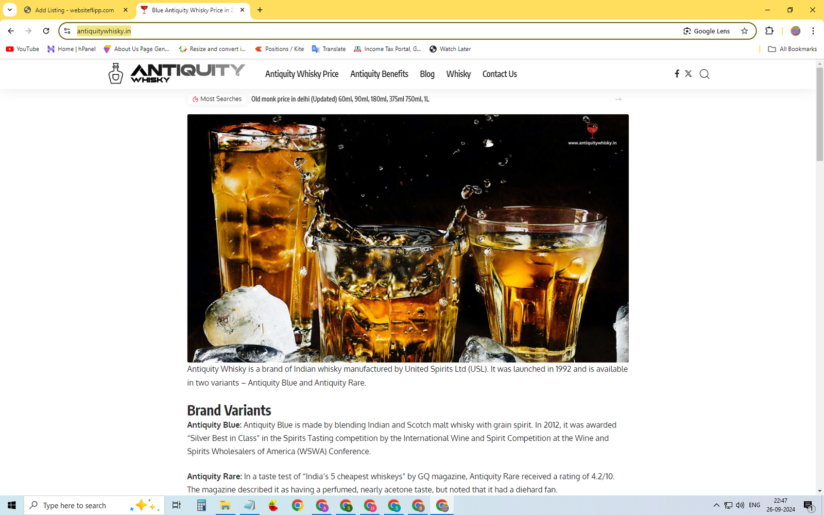Switch to the Add Listing websiteflipp tab
The image size is (824, 515).
75,10
